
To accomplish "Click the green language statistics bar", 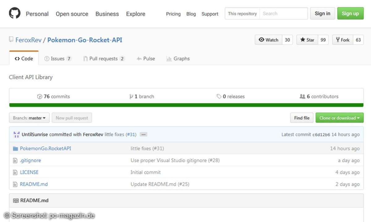I will point(186,105).
